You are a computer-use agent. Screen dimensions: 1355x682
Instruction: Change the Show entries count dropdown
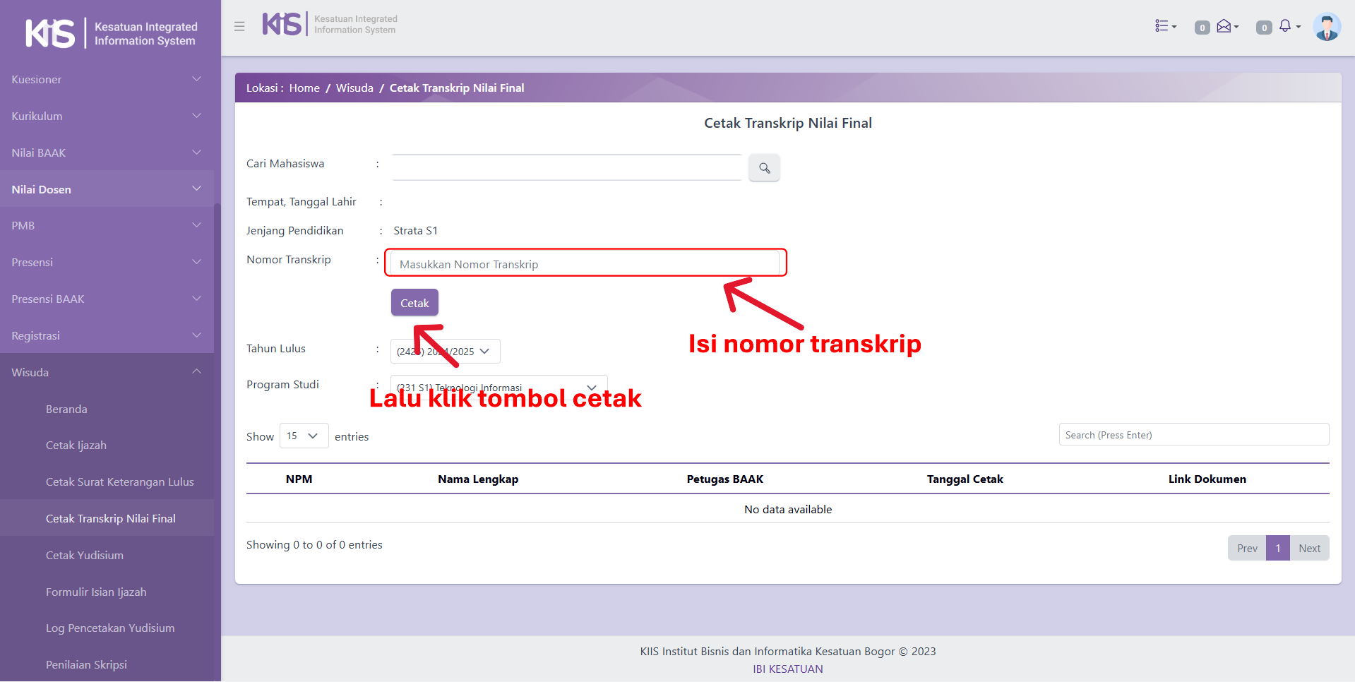click(304, 436)
